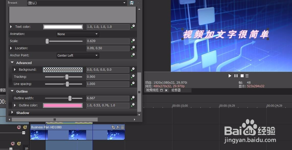Viewport: 292px width, 150px height.
Task: Click the Text color value field
Action: click(108, 27)
